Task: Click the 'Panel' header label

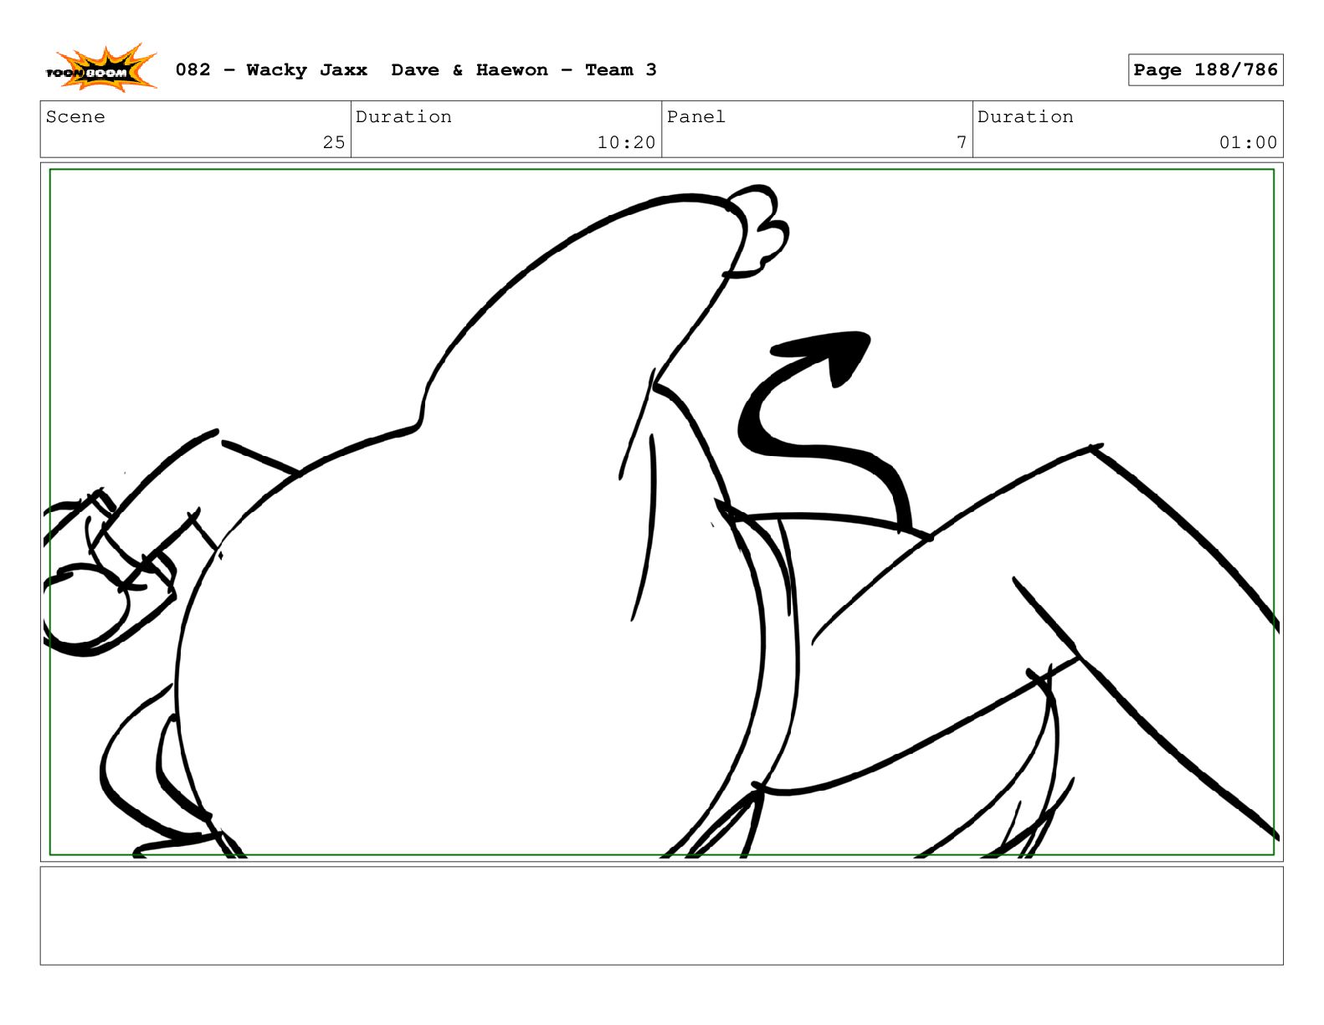Action: (695, 117)
